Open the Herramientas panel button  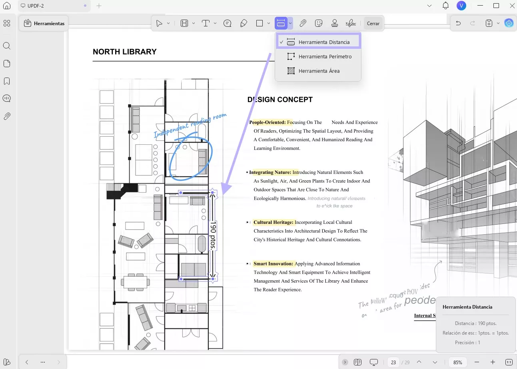pyautogui.click(x=44, y=24)
